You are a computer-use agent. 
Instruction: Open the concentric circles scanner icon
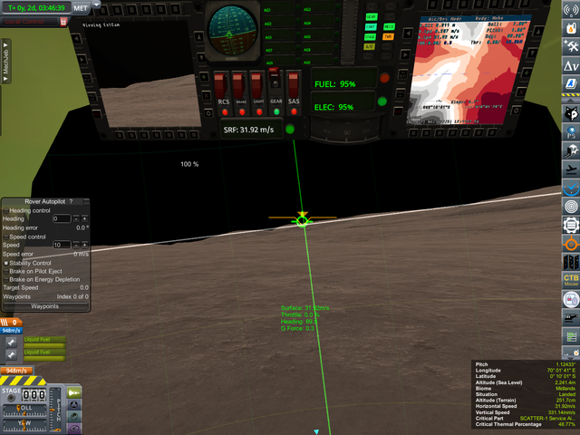pyautogui.click(x=570, y=206)
